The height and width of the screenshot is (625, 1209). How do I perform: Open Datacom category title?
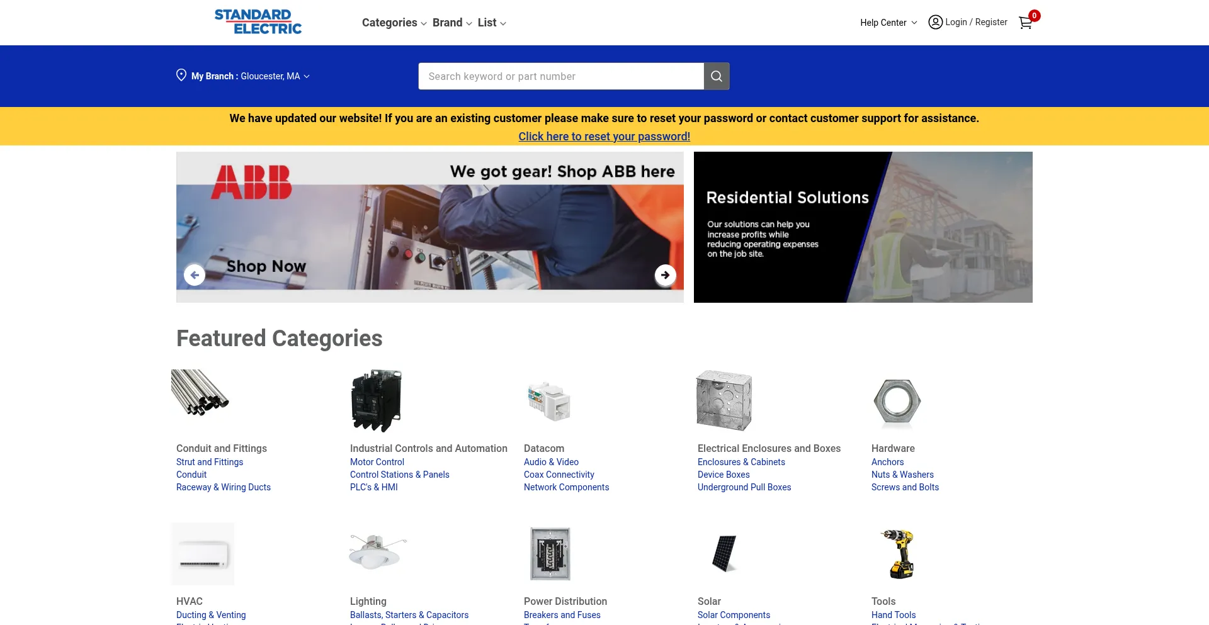coord(544,448)
